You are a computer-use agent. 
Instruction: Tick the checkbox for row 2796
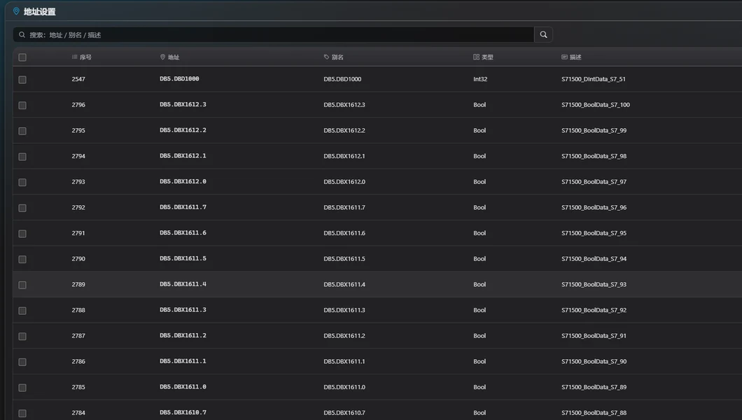tap(22, 105)
